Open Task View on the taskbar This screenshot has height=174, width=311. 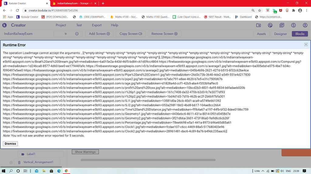26,171
